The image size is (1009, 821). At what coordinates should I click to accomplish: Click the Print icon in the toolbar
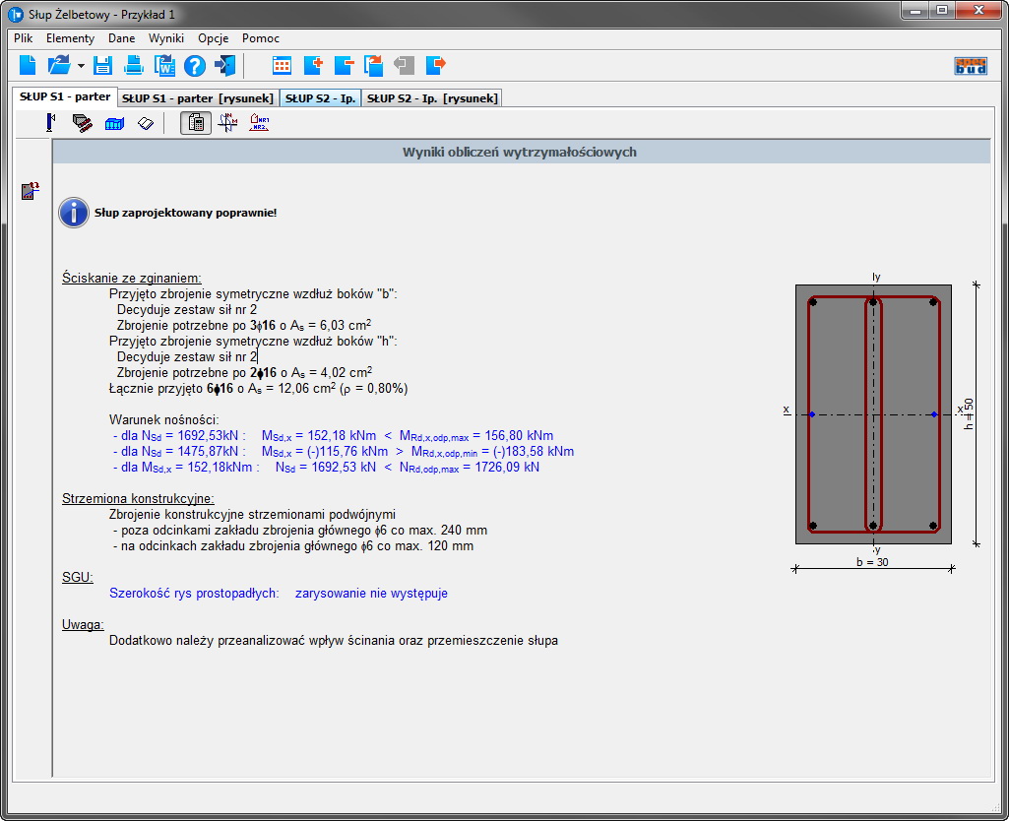pos(134,66)
